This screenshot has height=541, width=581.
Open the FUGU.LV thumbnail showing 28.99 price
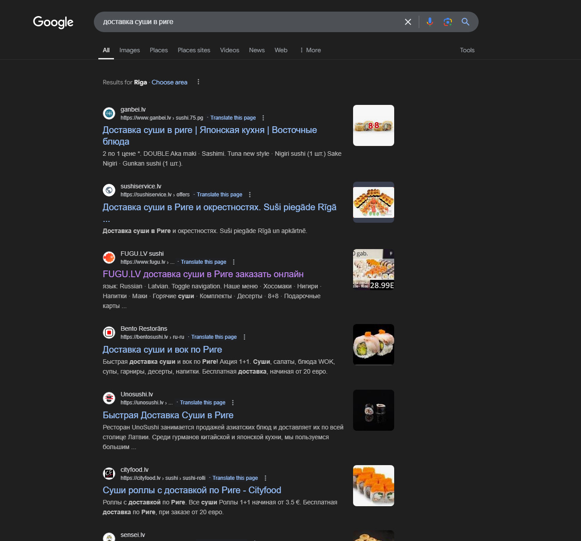(x=374, y=270)
